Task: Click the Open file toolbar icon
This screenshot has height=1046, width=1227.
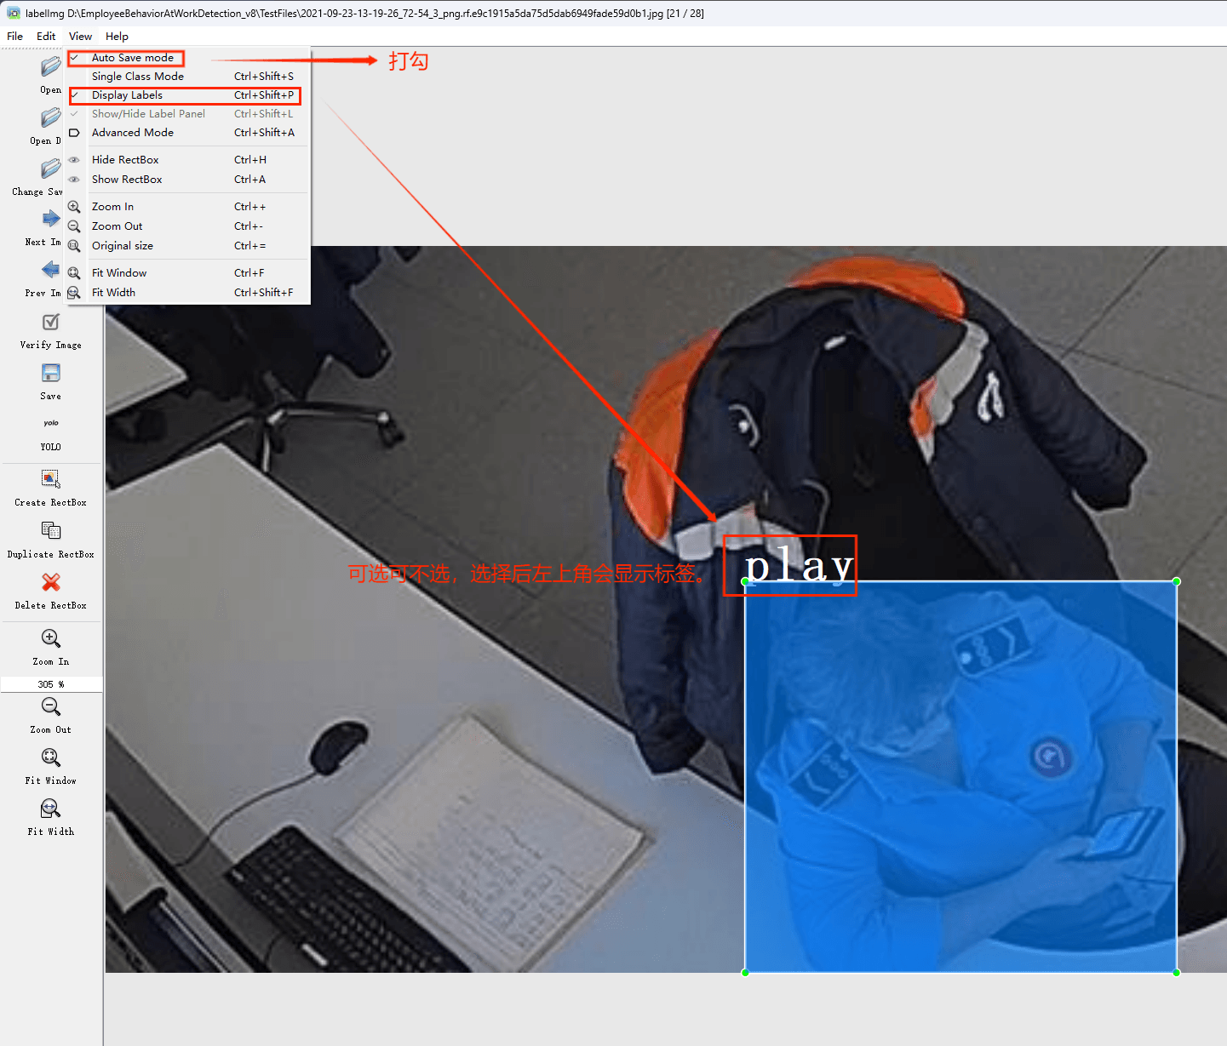Action: (51, 66)
